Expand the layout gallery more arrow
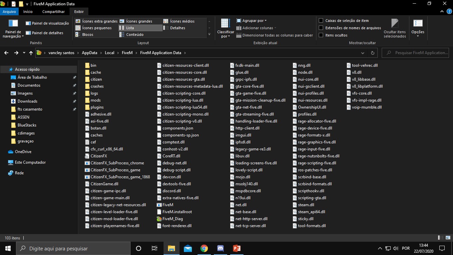Image resolution: width=453 pixels, height=255 pixels. (x=209, y=34)
